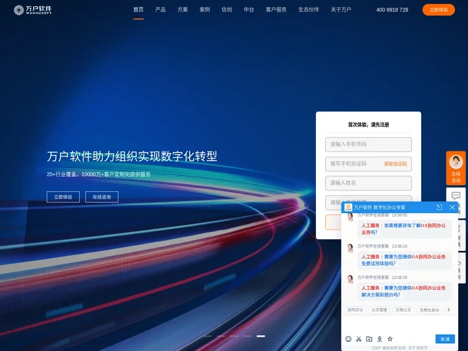Click the chat header 万户软件 logo icon

(348, 207)
